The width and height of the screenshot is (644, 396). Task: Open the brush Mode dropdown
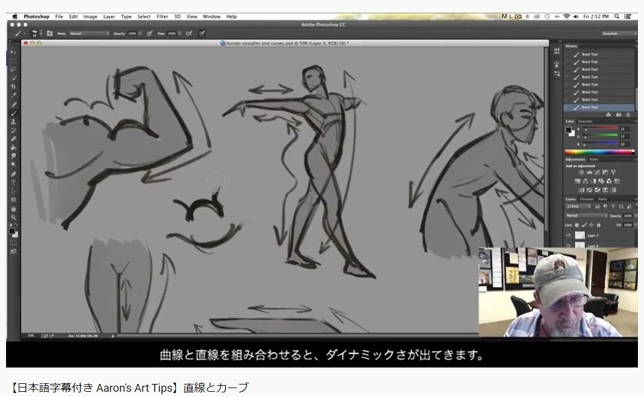pos(90,33)
